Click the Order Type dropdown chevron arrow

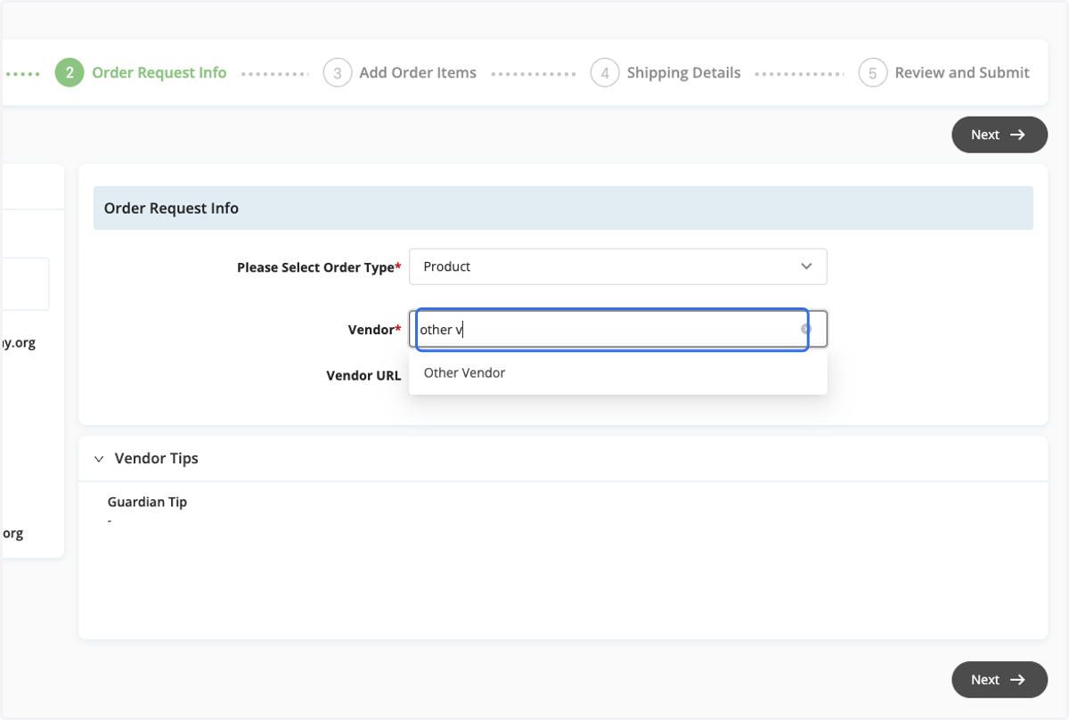point(806,266)
